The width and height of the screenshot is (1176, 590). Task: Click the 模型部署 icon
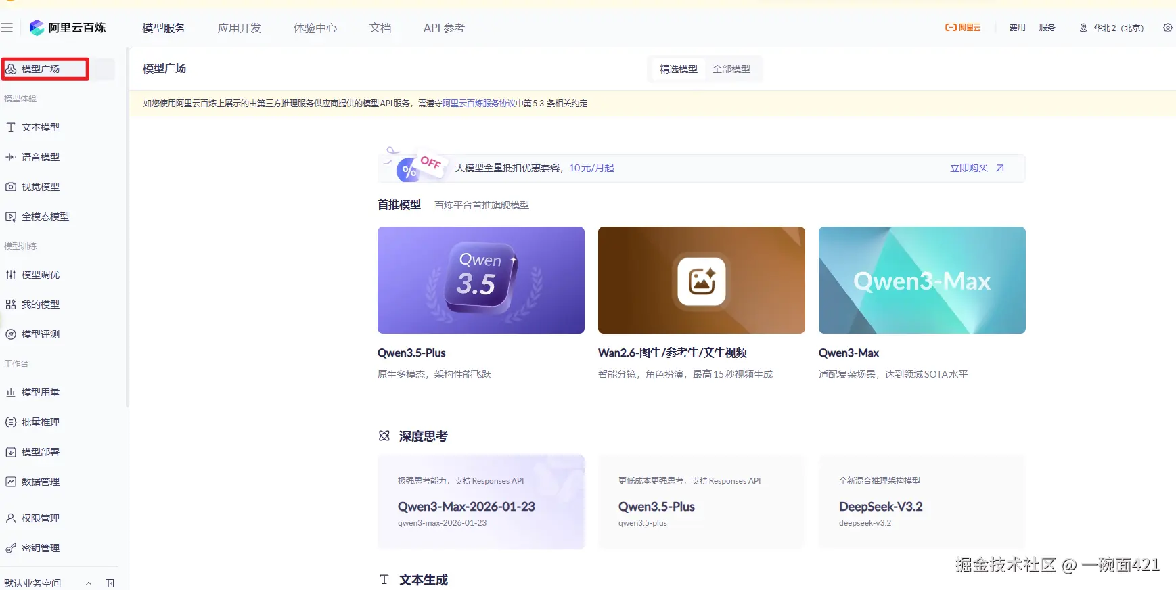pos(11,452)
